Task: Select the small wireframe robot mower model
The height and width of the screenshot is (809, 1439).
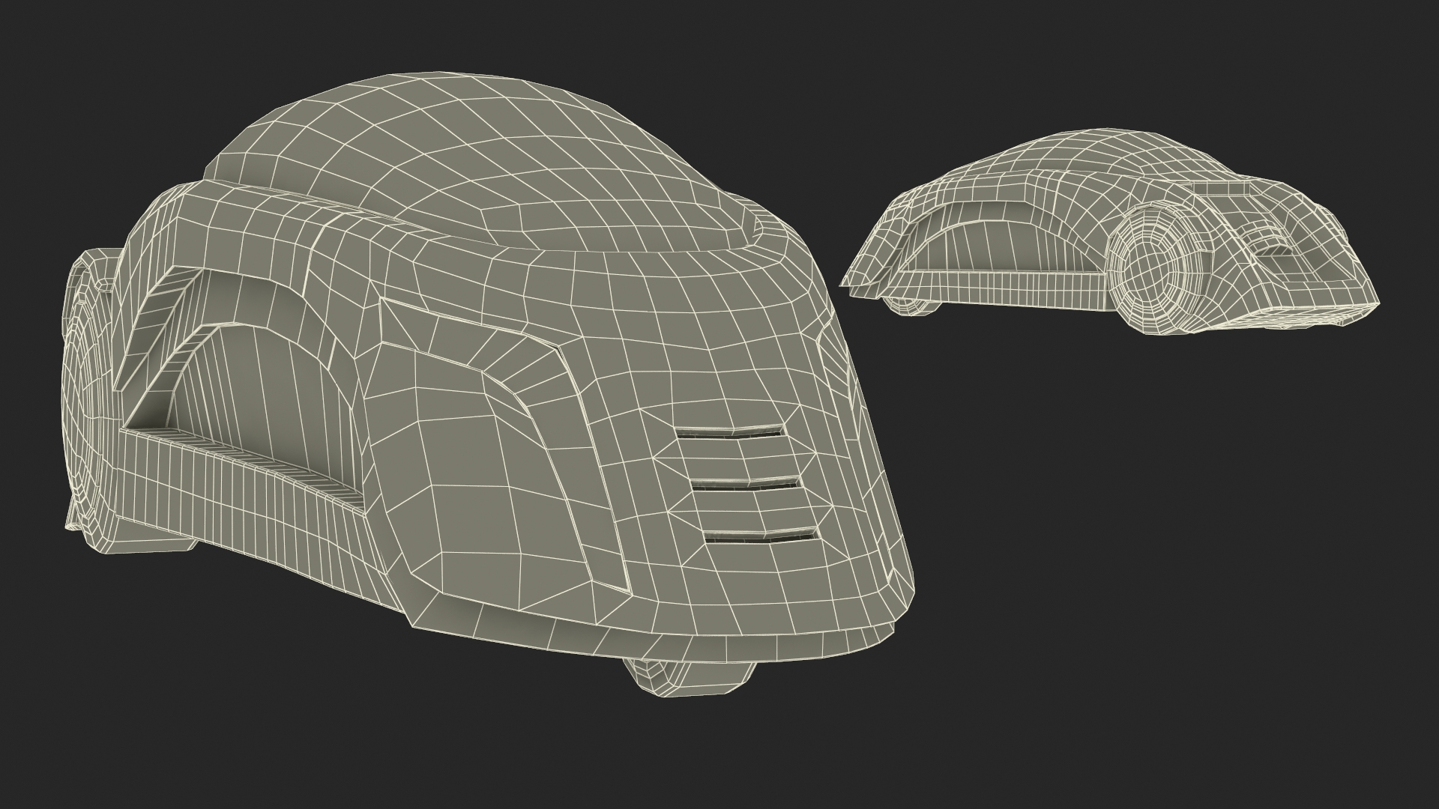Action: [1109, 232]
